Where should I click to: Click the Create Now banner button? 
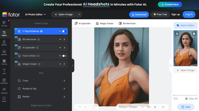(x=170, y=4)
